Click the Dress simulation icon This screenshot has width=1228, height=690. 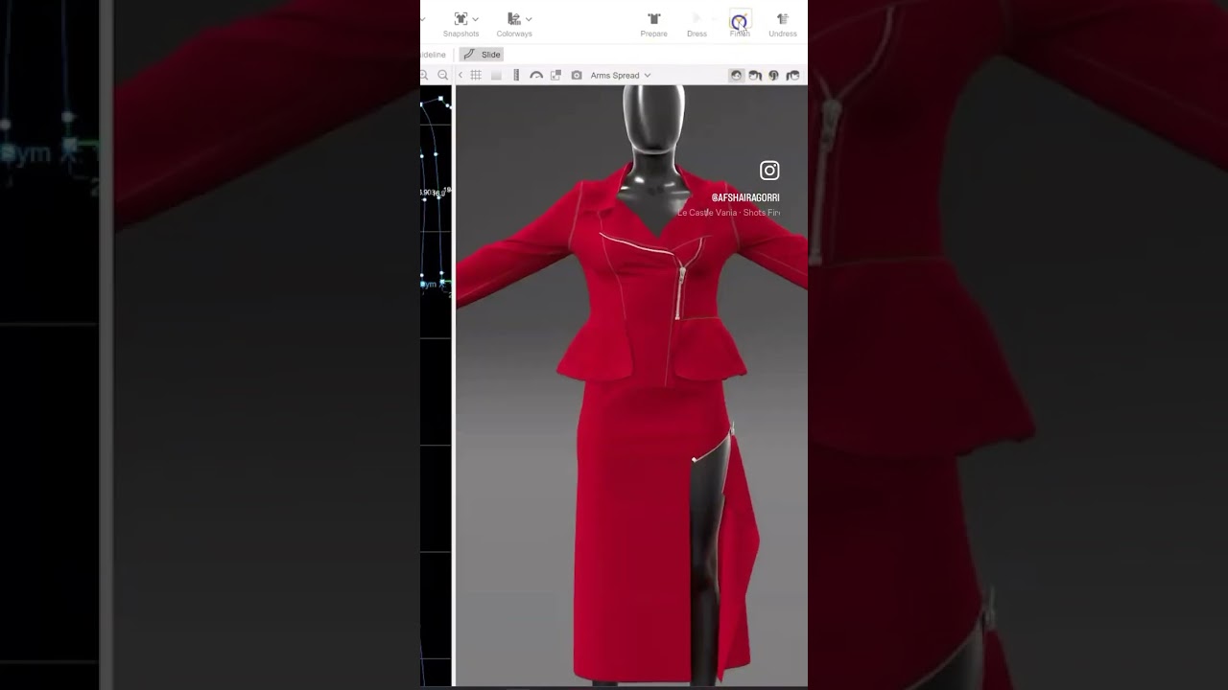click(x=697, y=19)
